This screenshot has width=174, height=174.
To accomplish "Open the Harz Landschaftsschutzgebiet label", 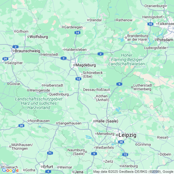I will pos(39,103).
